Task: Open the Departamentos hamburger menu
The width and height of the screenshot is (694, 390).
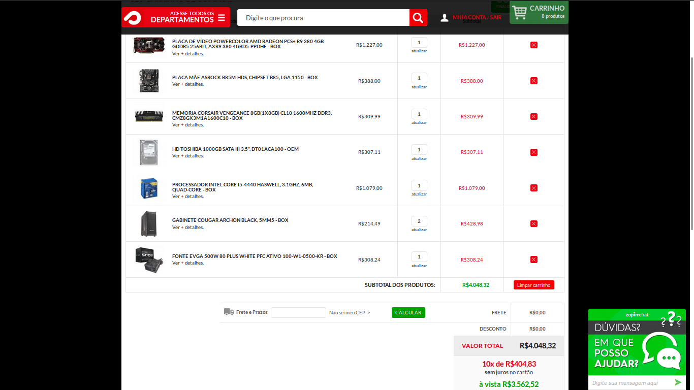Action: point(222,18)
